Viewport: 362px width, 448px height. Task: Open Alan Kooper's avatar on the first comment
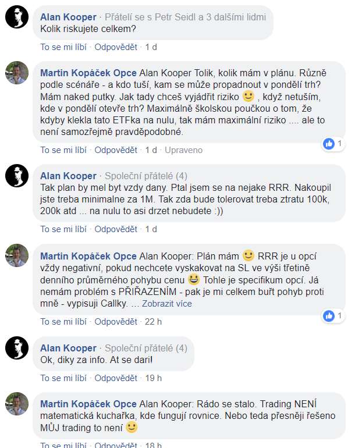coord(17,17)
